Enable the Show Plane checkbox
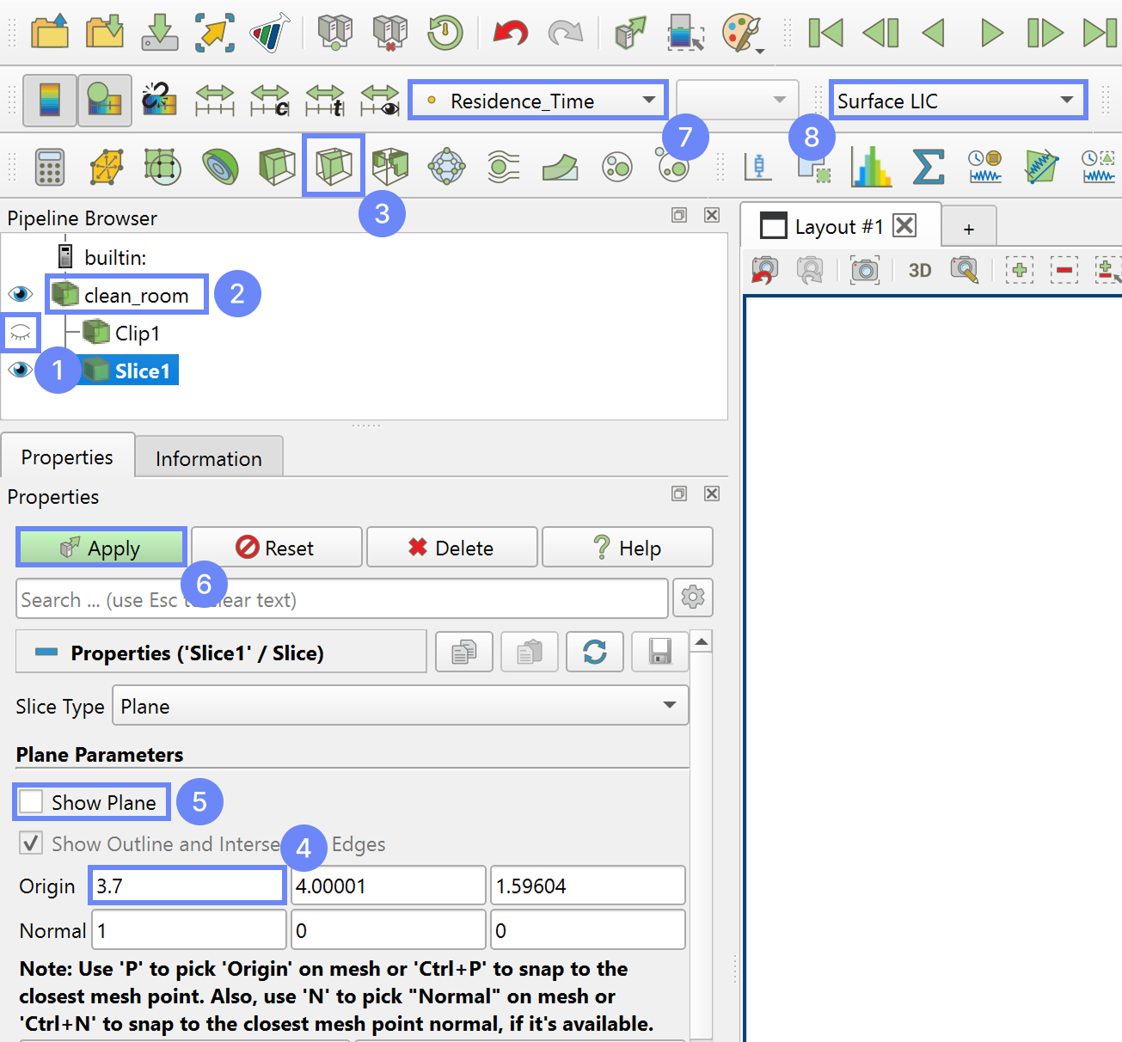 pos(32,801)
